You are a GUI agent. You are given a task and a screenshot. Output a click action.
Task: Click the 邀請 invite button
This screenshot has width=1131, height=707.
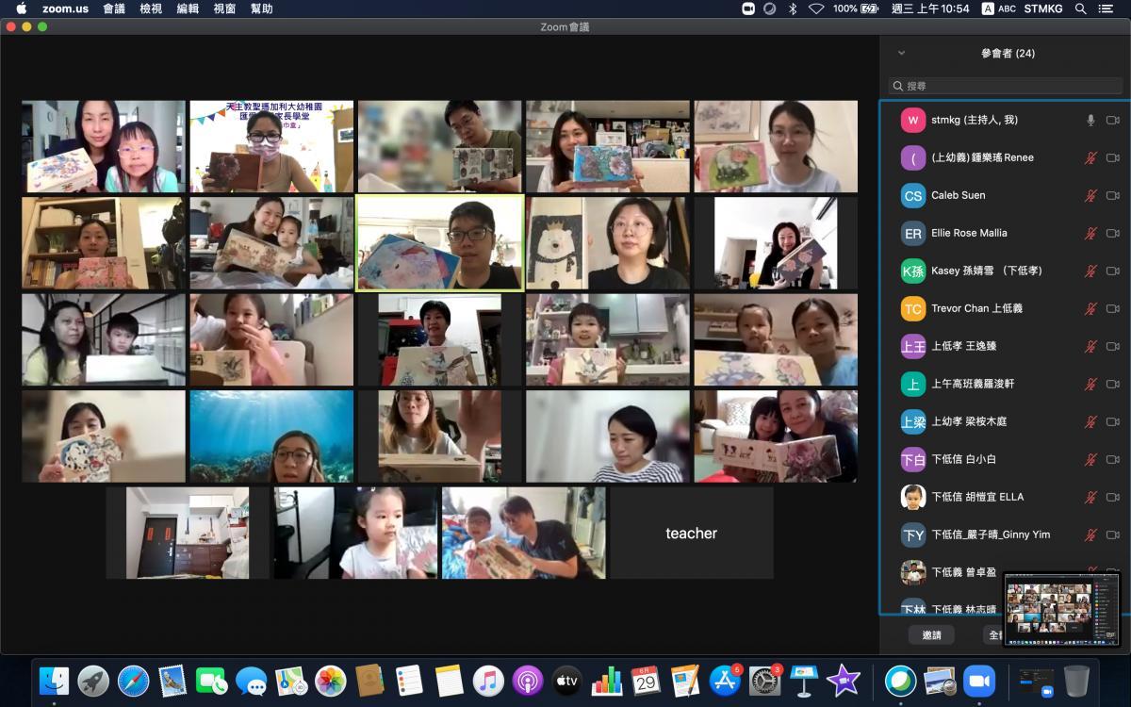tap(931, 635)
